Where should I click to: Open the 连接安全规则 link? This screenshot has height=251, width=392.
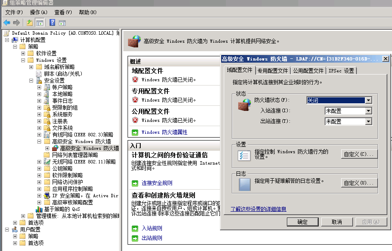(x=157, y=183)
